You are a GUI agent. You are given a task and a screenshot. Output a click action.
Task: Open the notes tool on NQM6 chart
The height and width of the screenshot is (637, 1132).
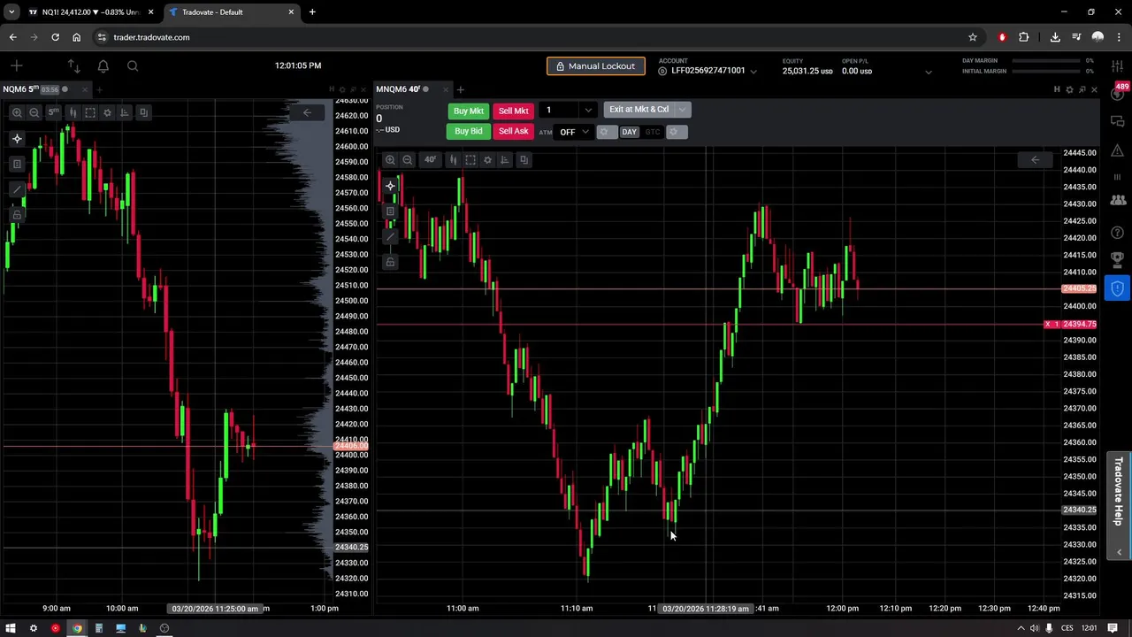(17, 164)
